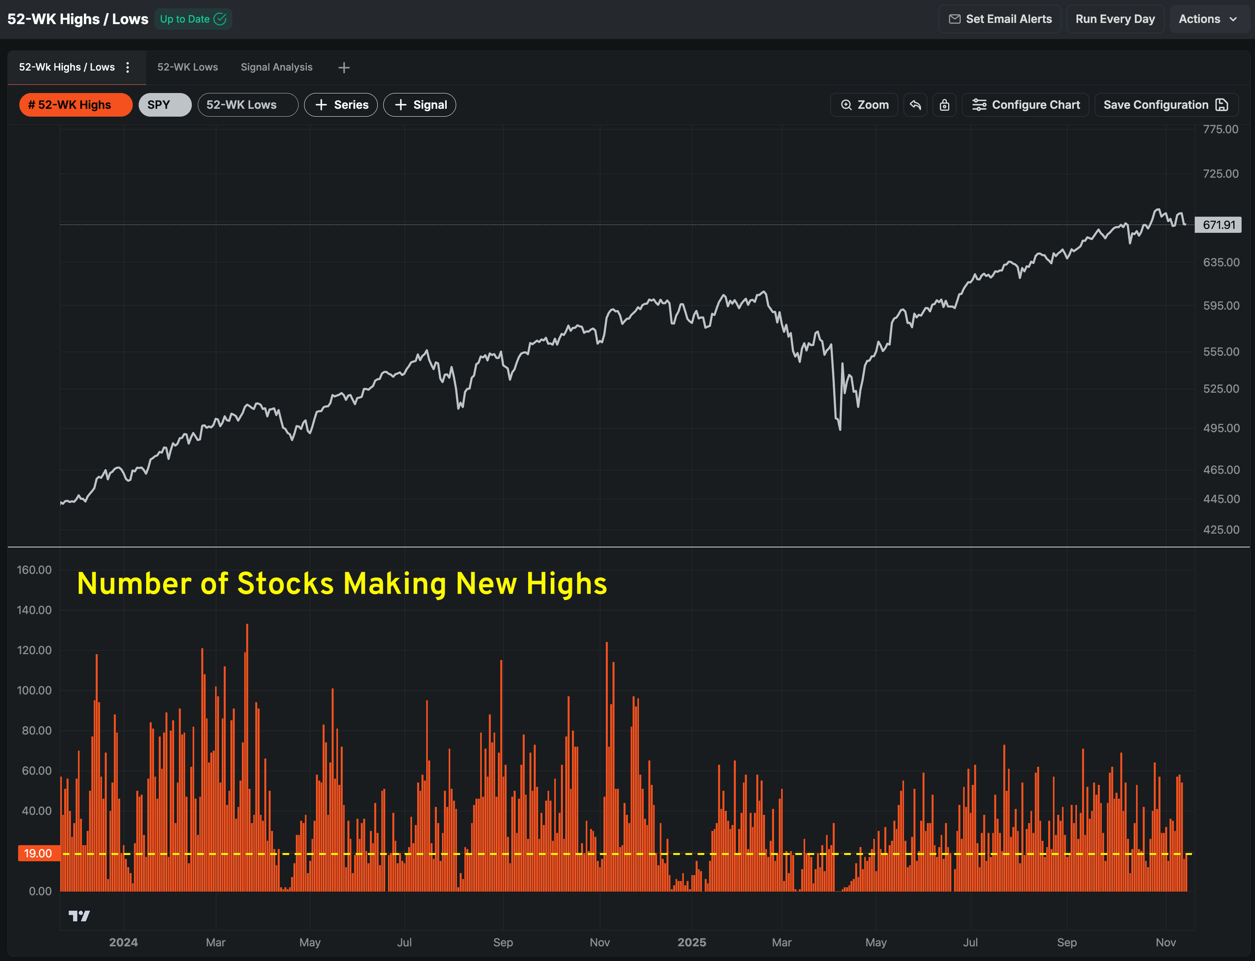Switch to the 52-WK Lows tab
The height and width of the screenshot is (961, 1255).
coord(187,68)
